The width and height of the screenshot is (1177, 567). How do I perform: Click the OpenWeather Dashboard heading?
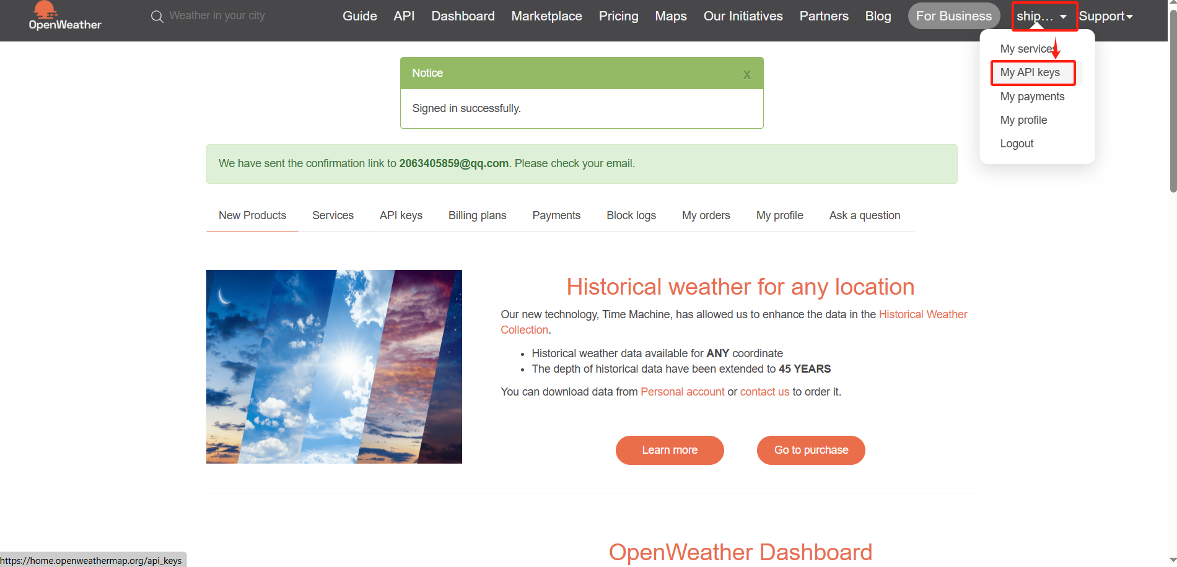tap(740, 552)
